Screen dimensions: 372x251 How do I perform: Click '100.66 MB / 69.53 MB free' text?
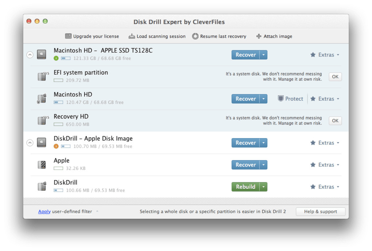pyautogui.click(x=96, y=190)
